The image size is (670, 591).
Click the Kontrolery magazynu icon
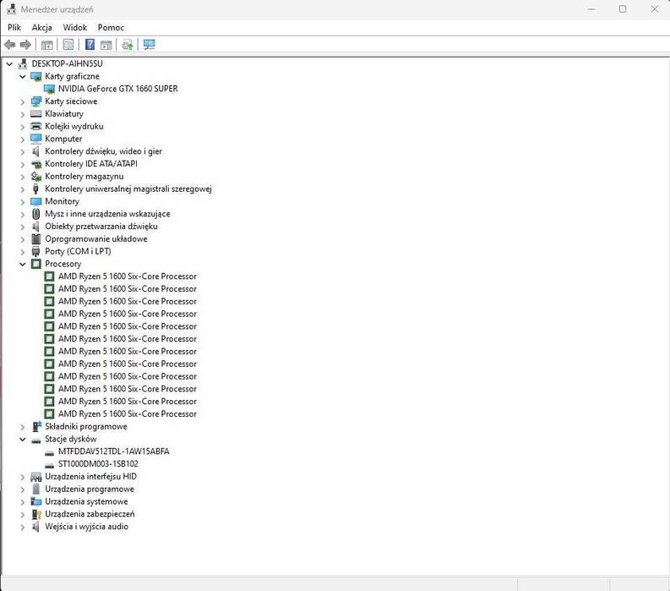pos(35,176)
